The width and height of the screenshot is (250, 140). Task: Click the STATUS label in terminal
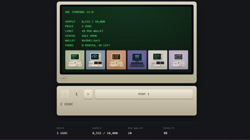pos(70,36)
